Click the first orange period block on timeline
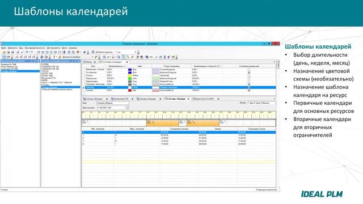363x204 pixels. pyautogui.click(x=162, y=123)
